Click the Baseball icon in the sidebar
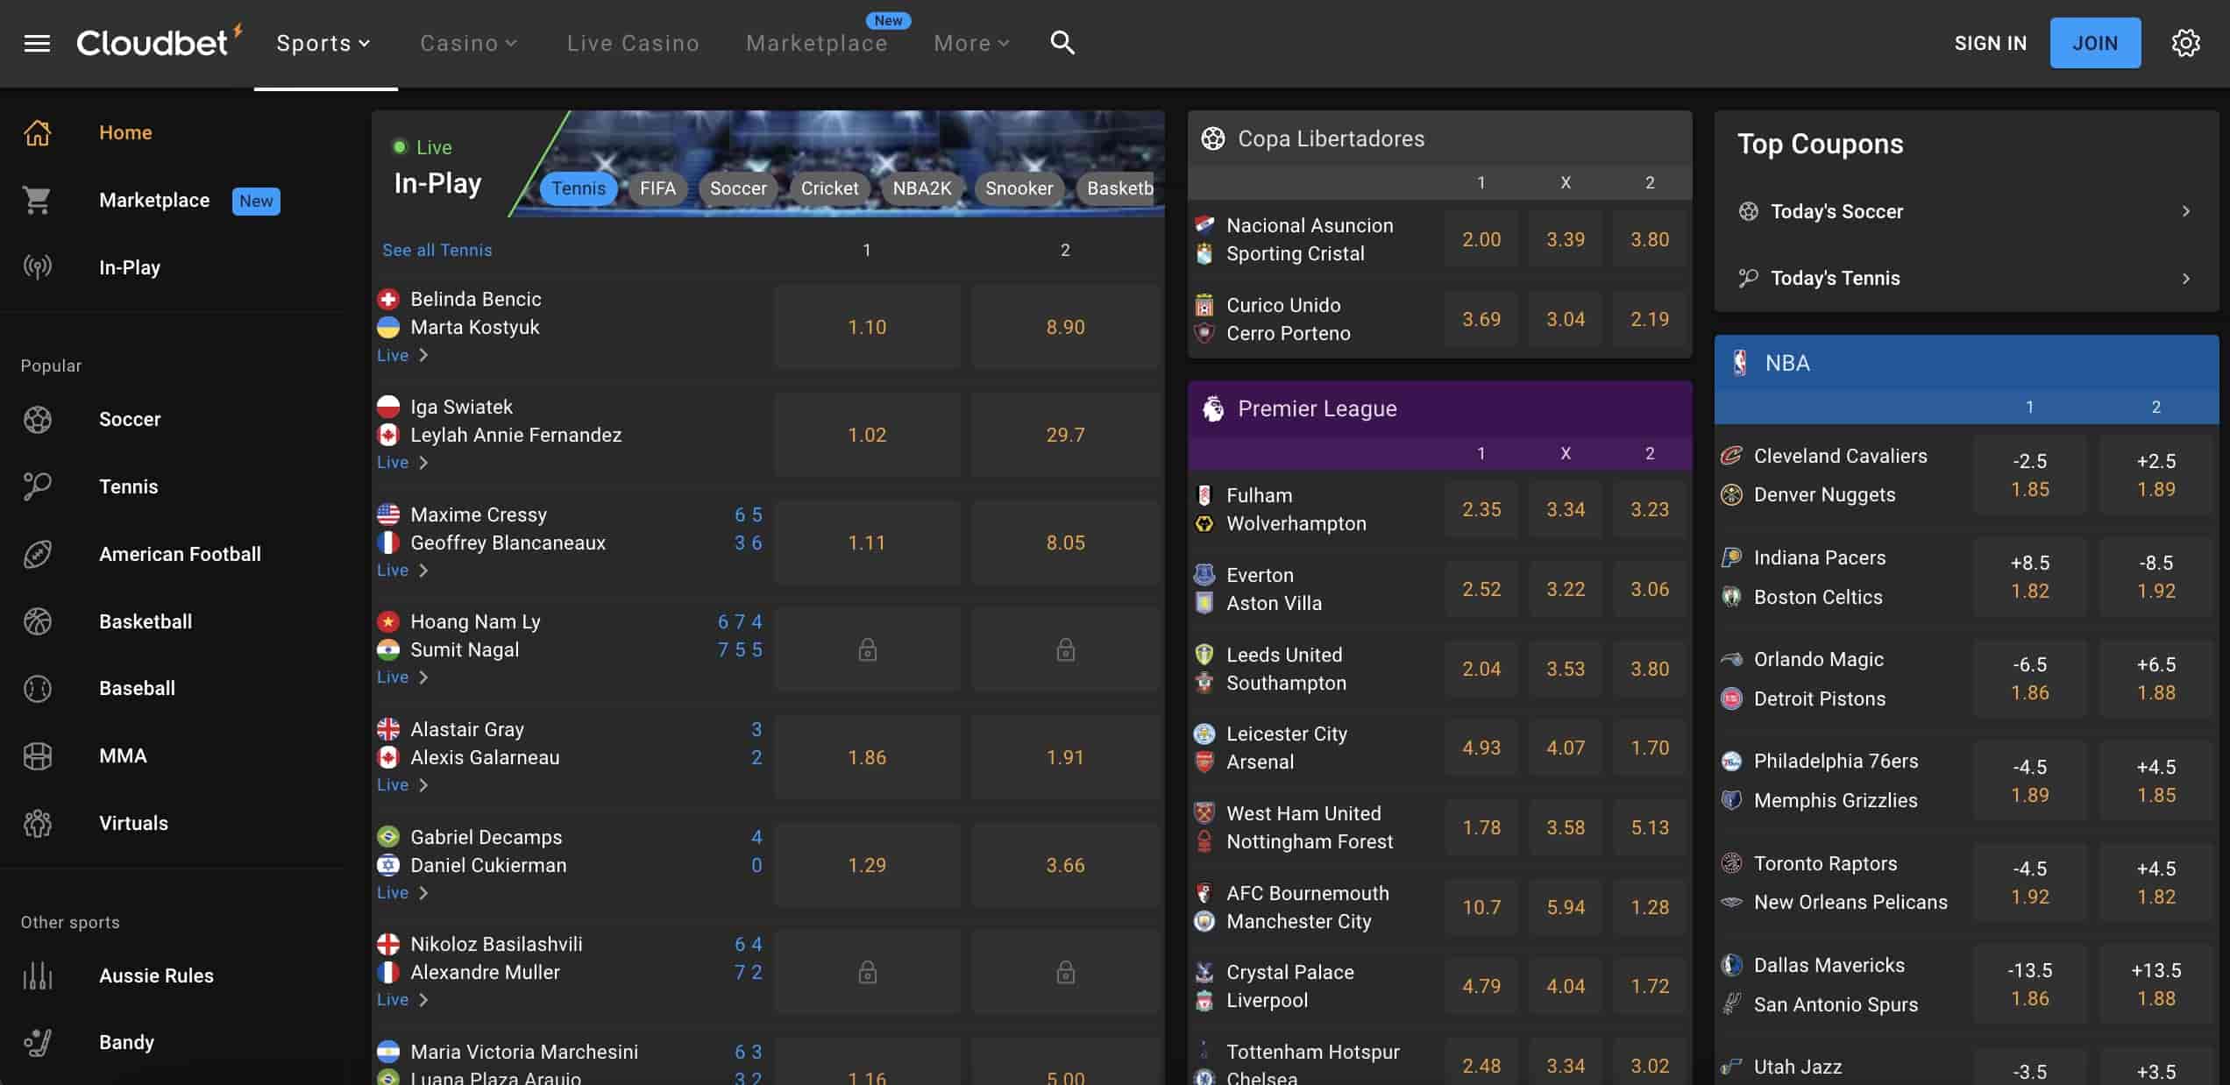Viewport: 2230px width, 1085px height. [x=37, y=689]
